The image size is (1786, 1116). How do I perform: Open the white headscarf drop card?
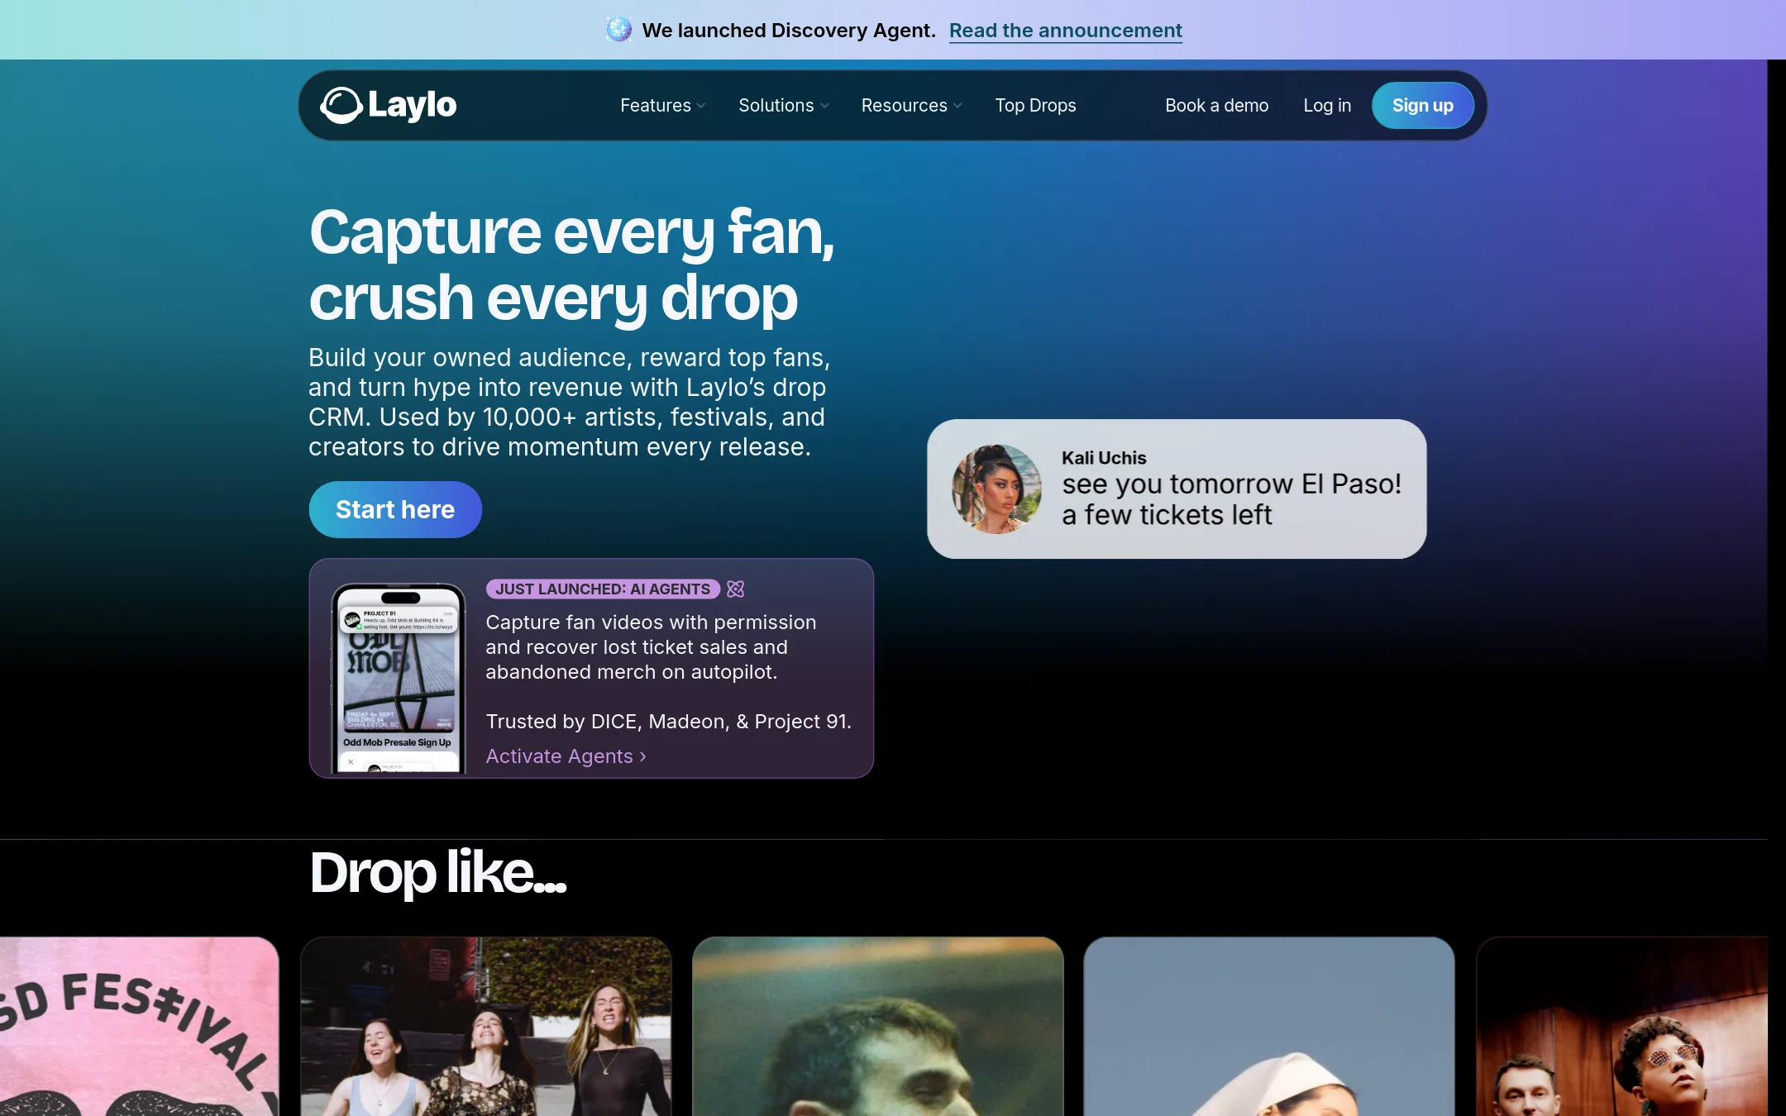(x=1268, y=1026)
